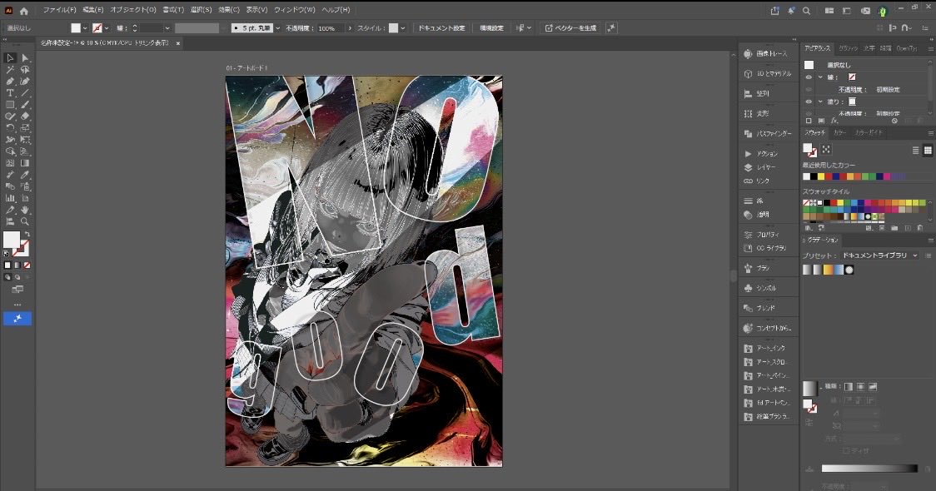Toggle visibility of 塗り (fill) appearance row
Viewport: 936px width, 491px height.
pyautogui.click(x=809, y=102)
